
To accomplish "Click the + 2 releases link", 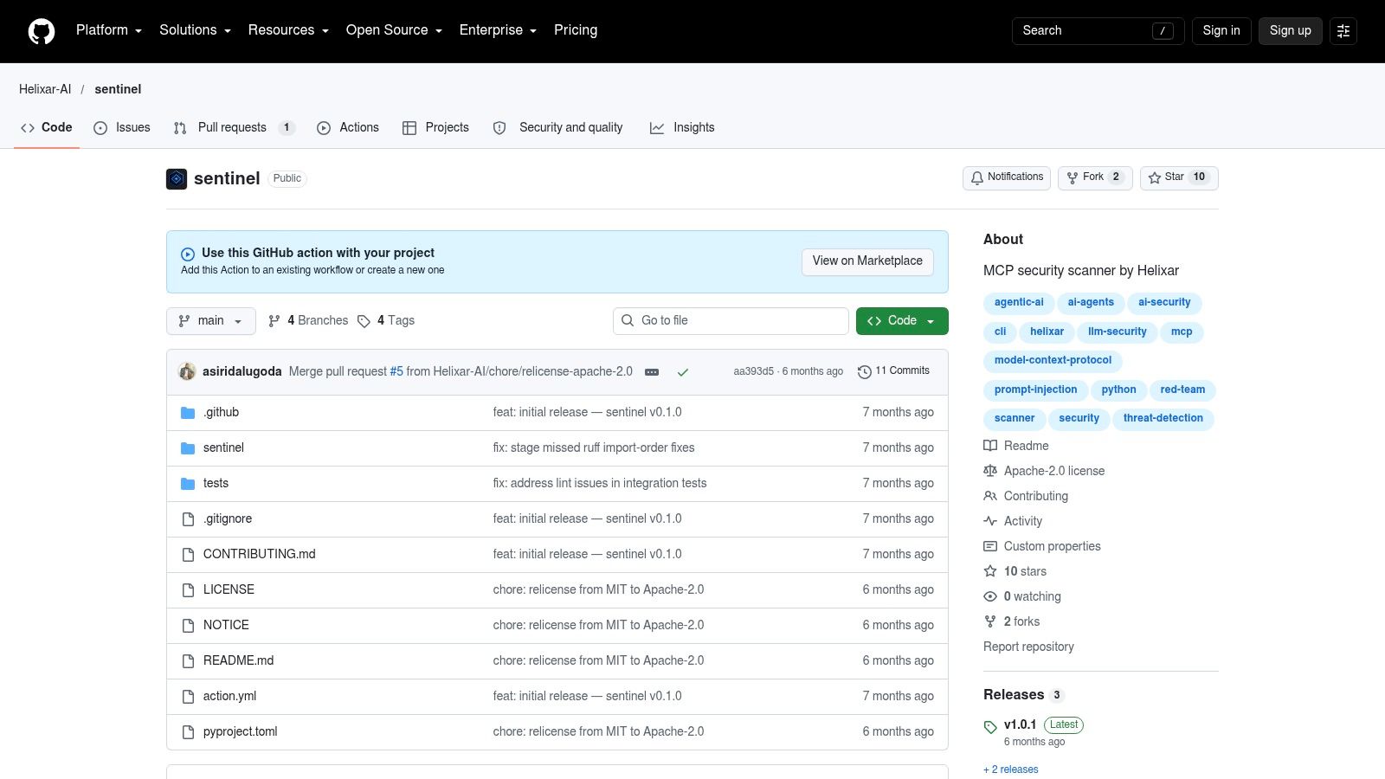I will 1011,769.
